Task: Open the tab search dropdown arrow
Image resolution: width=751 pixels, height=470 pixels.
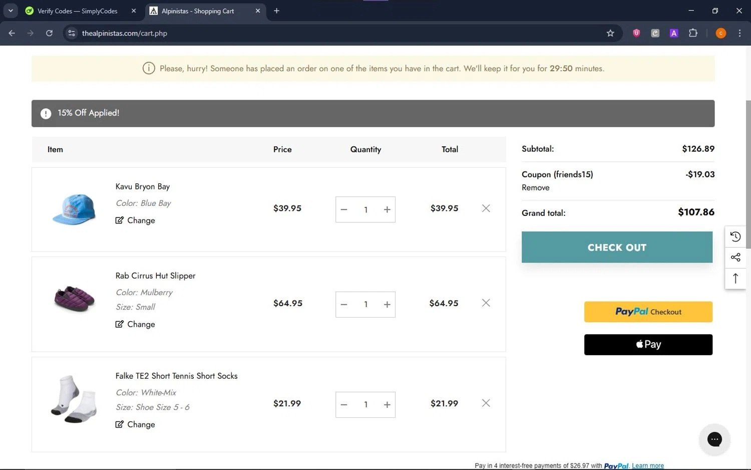Action: [x=11, y=11]
